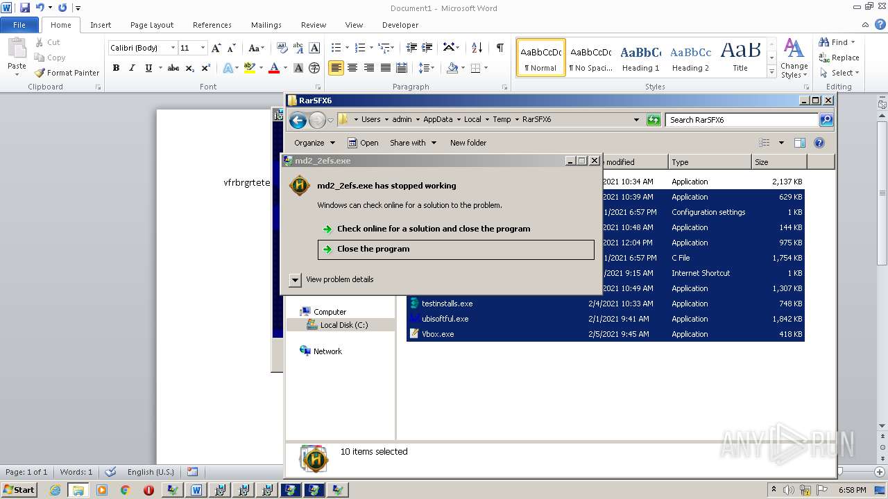Click Search RarSFX6 field

[x=742, y=120]
